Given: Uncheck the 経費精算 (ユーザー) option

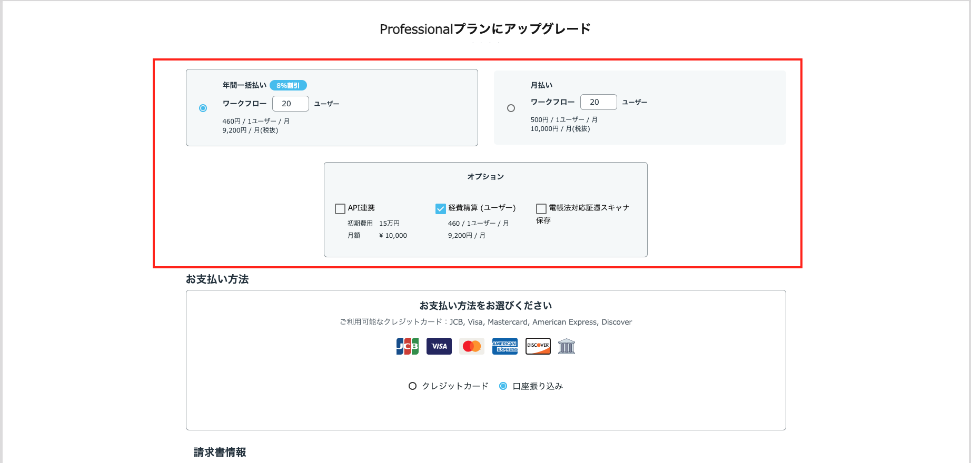Looking at the screenshot, I should click(x=441, y=209).
